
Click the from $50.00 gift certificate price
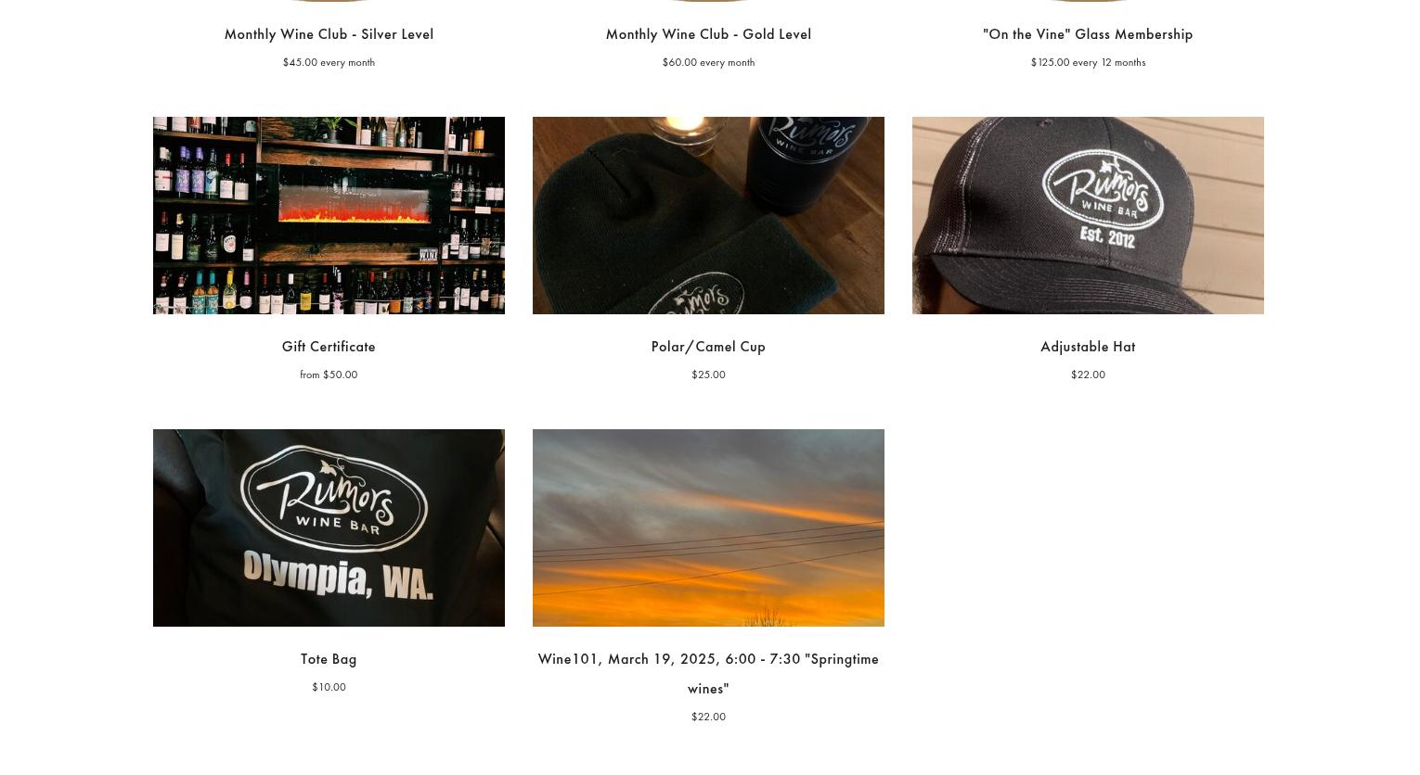coord(329,375)
